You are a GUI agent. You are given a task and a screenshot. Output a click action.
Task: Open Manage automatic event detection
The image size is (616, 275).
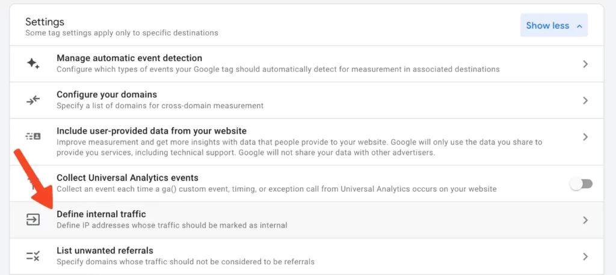pos(306,64)
